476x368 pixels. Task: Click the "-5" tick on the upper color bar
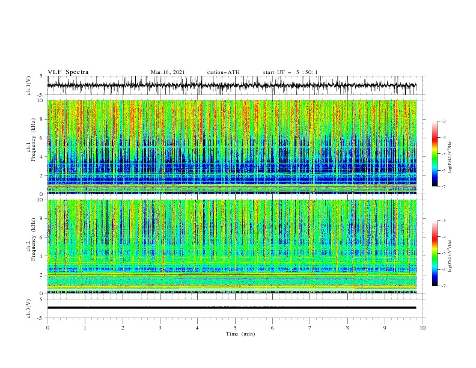[444, 154]
